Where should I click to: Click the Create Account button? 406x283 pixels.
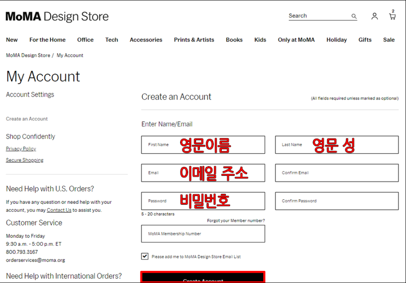pos(203,277)
